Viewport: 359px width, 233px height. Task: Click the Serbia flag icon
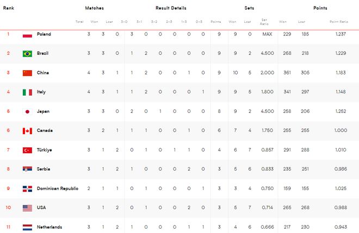[28, 169]
